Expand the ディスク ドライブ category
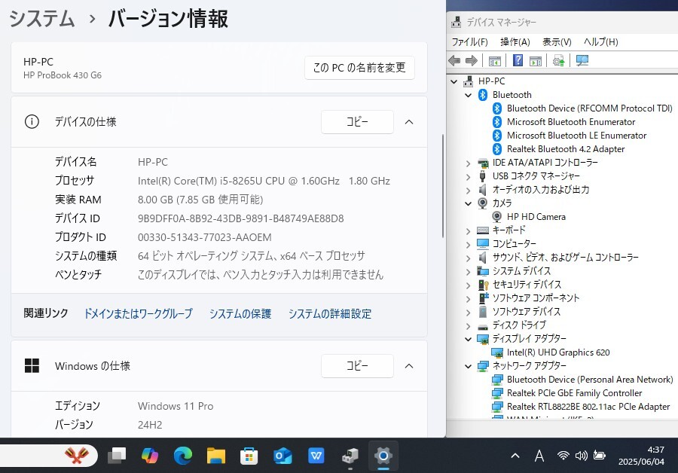This screenshot has width=678, height=473. [x=468, y=325]
